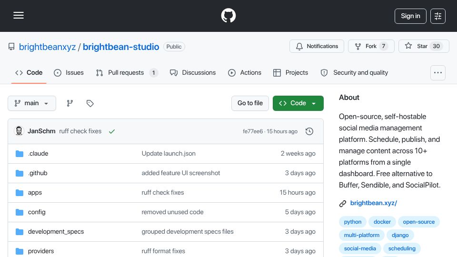Image resolution: width=457 pixels, height=257 pixels.
Task: Click folder icon beside development_specs
Action: click(x=20, y=232)
